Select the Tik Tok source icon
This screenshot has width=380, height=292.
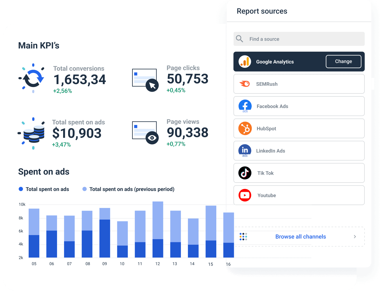(x=245, y=173)
